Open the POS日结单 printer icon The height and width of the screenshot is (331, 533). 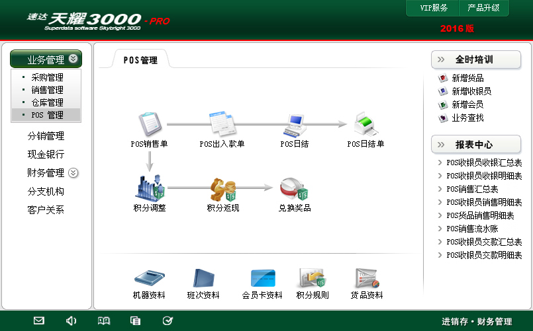tap(366, 124)
